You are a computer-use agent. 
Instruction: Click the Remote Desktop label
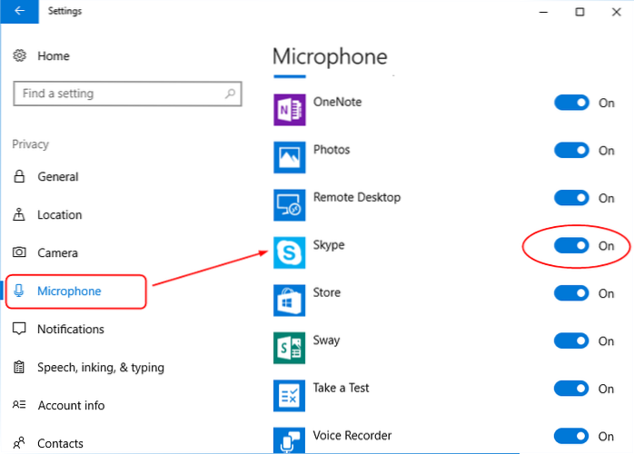357,197
